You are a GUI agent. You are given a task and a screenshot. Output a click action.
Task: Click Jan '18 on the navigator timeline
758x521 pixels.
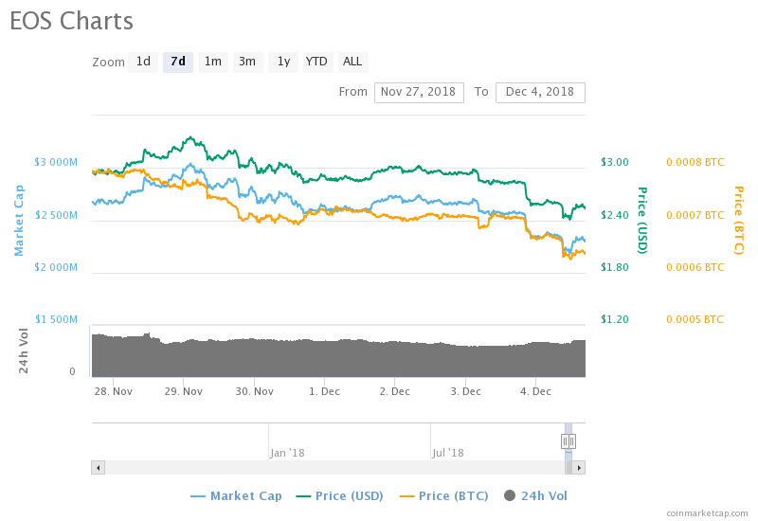[x=286, y=453]
